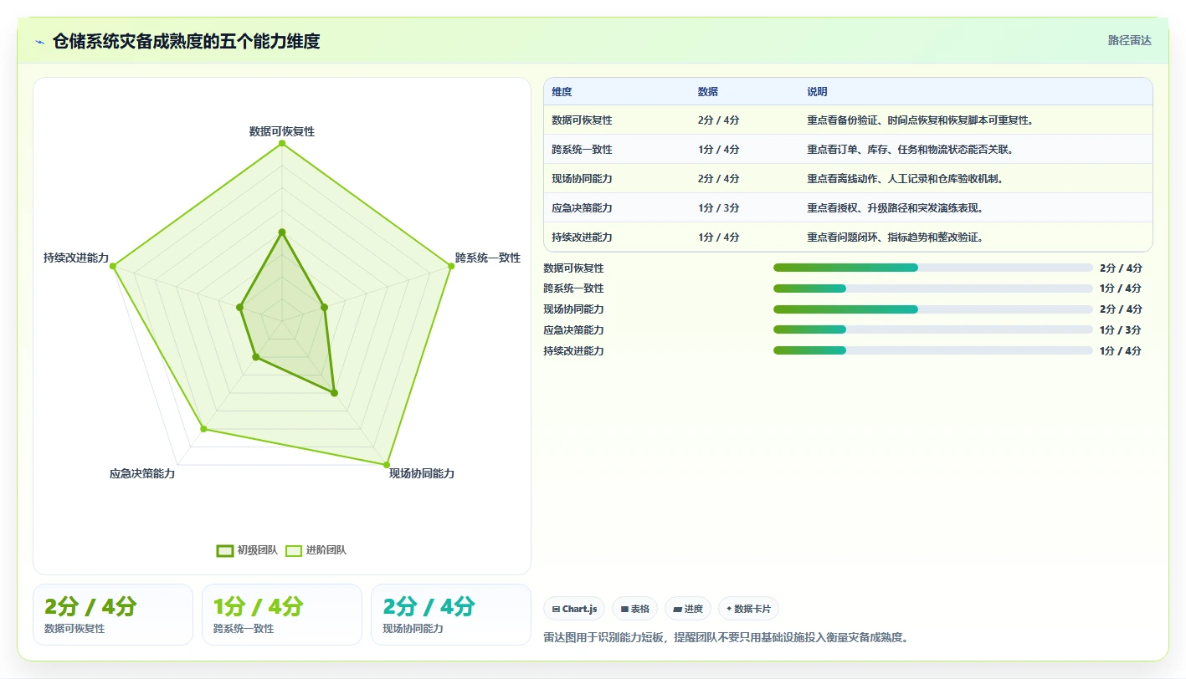The width and height of the screenshot is (1186, 679).
Task: Click 进阶团队 outer point on 应急决策能力 axis
Action: (x=203, y=429)
